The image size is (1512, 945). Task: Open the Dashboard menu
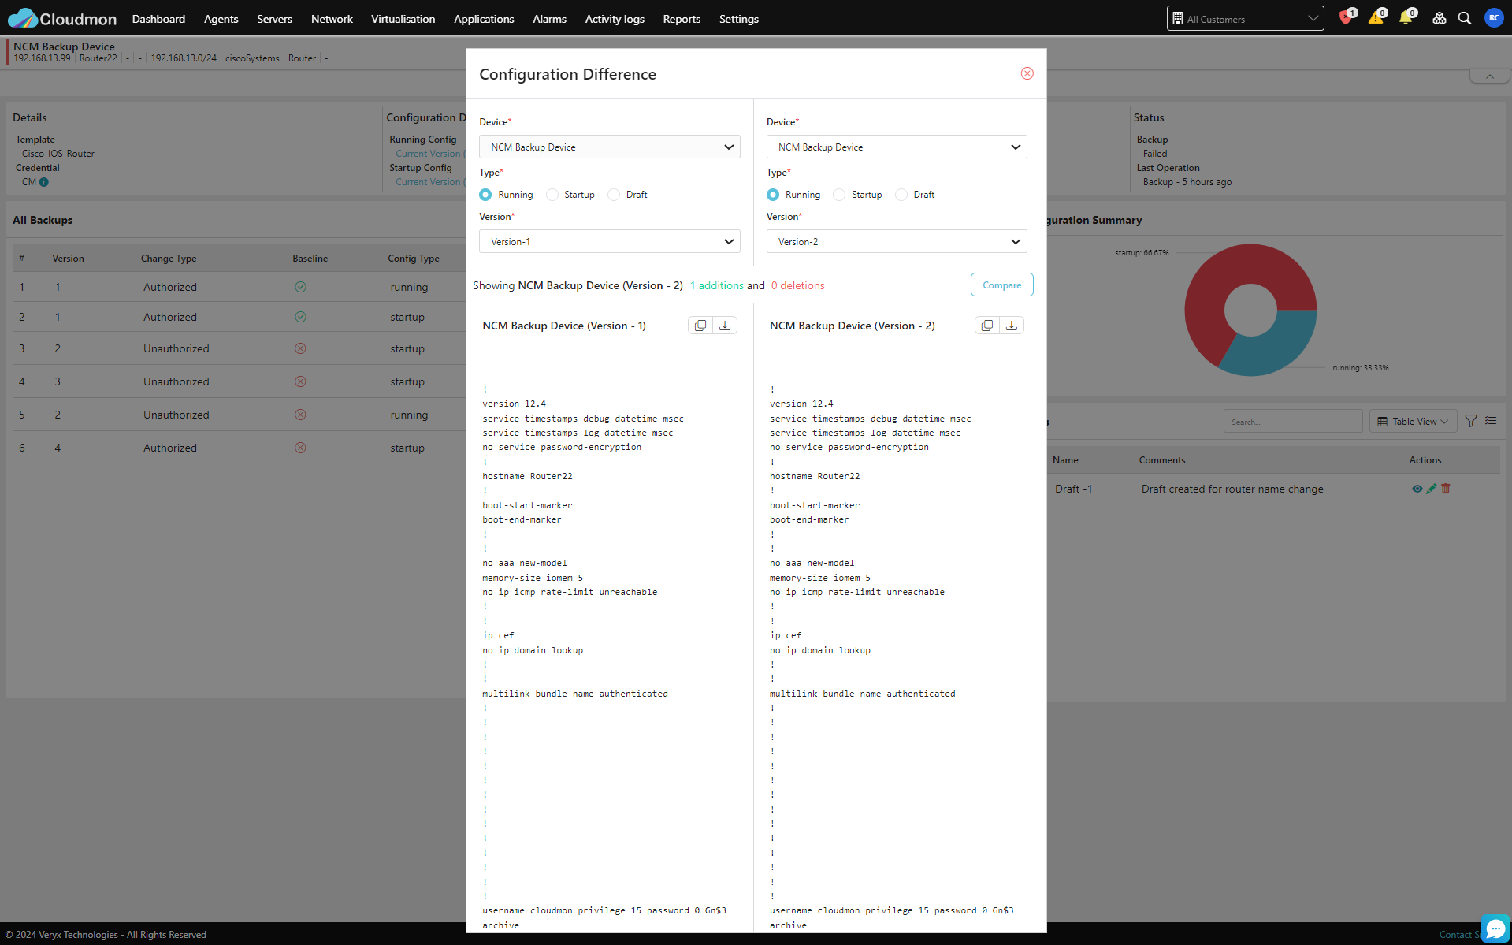point(158,19)
